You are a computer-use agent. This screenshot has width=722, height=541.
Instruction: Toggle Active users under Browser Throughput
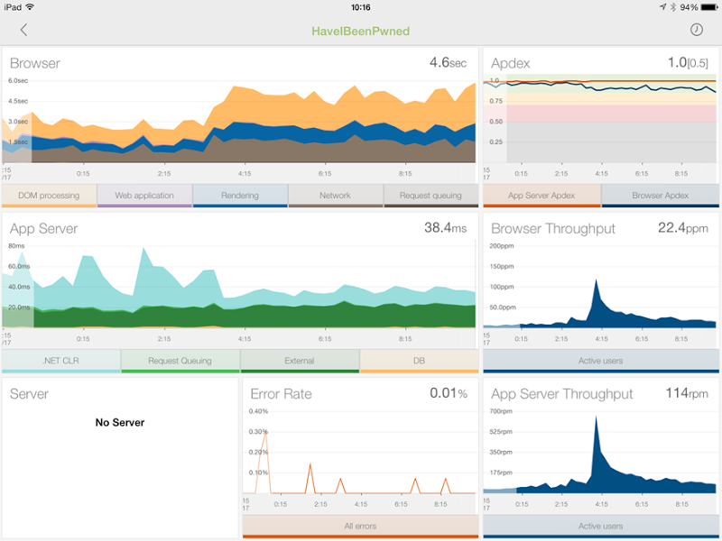click(601, 362)
